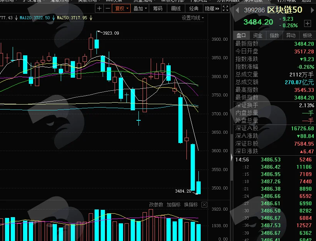Switch to the 指数 tab

pyautogui.click(x=274, y=35)
